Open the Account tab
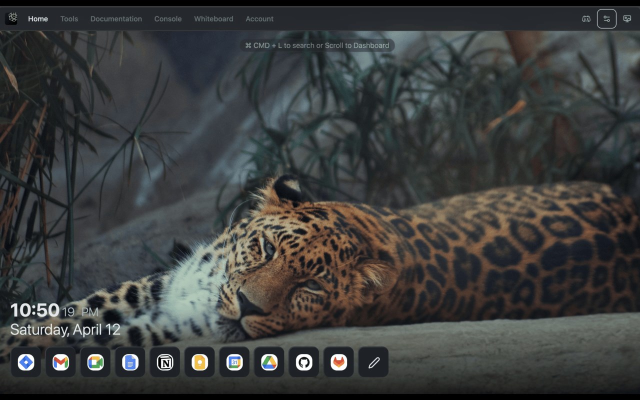 coord(259,19)
